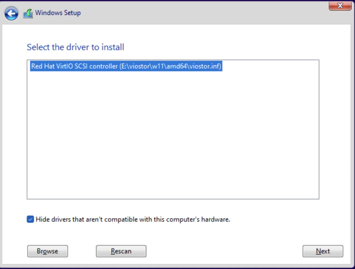Click empty space inside the driver list box
The height and width of the screenshot is (269, 355).
tap(173, 131)
